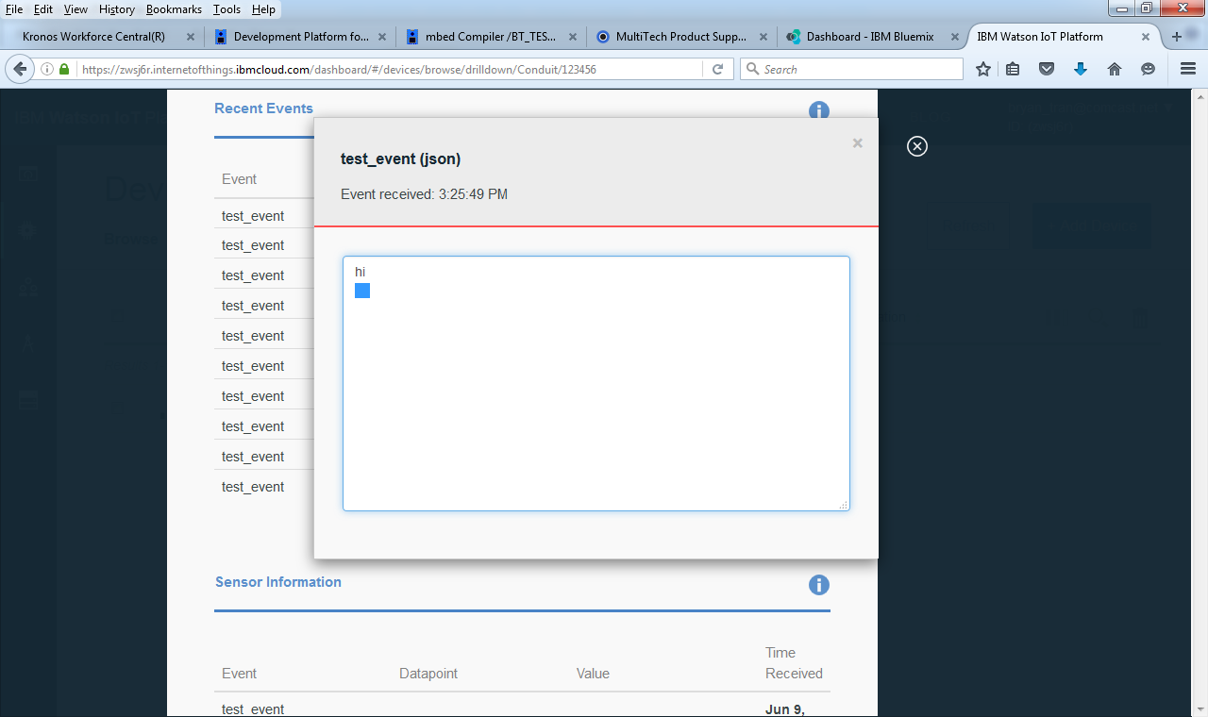
Task: Open the Firefox hamburger menu
Action: 1188,69
